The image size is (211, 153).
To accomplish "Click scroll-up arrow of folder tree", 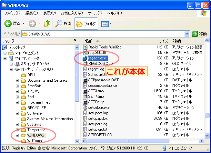I will point(77,47).
